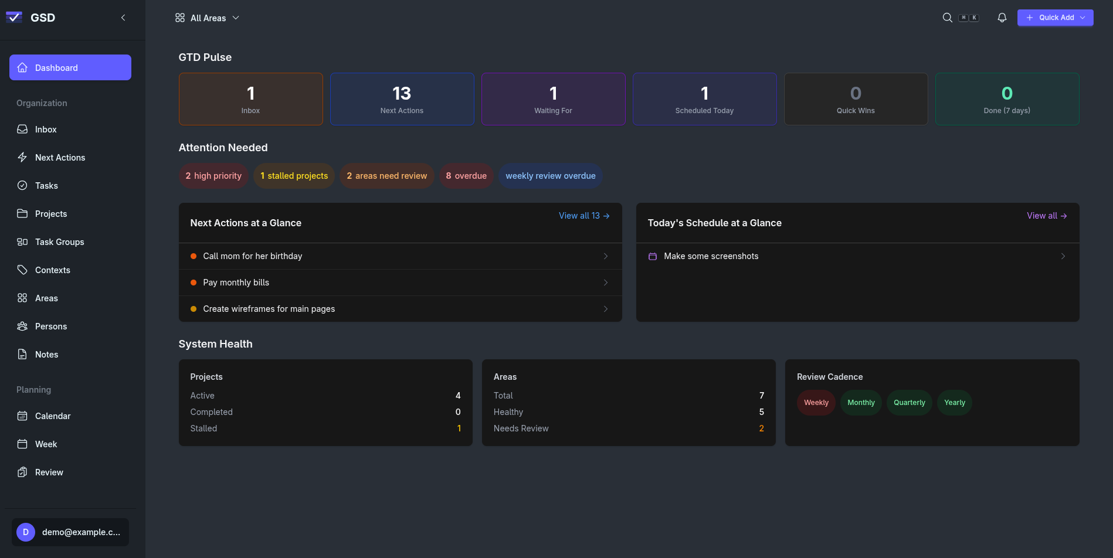Open Areas with the grid icon
Screen dimensions: 1113x558
click(x=22, y=298)
